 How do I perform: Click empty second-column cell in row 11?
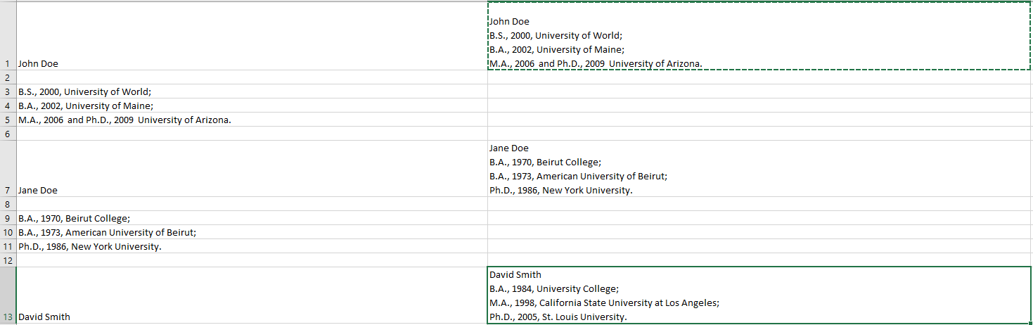[x=760, y=246]
